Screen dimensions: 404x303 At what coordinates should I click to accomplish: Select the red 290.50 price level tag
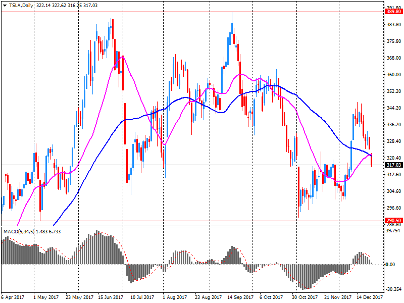pos(393,221)
